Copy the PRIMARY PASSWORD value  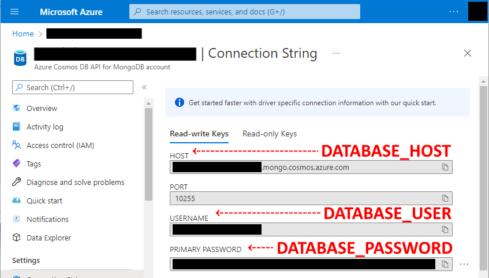[445, 264]
